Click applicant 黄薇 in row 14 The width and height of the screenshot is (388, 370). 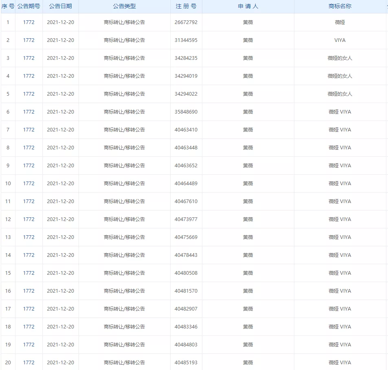tap(248, 255)
